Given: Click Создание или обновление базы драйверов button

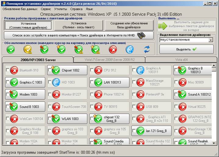Looking at the screenshot, I should tap(129, 26).
